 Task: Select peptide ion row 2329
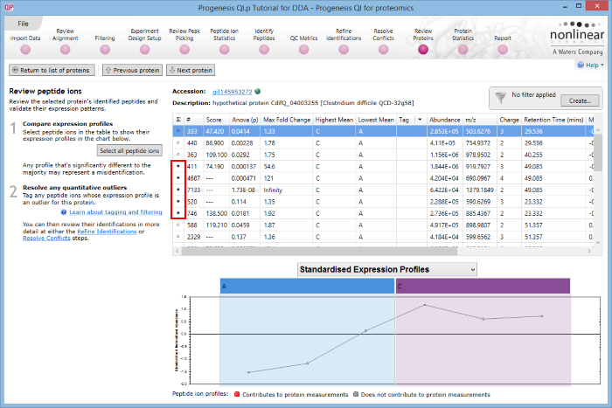[383, 237]
